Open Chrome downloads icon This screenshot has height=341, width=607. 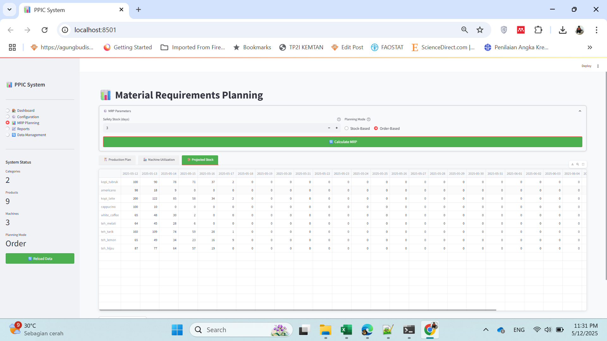(x=562, y=30)
